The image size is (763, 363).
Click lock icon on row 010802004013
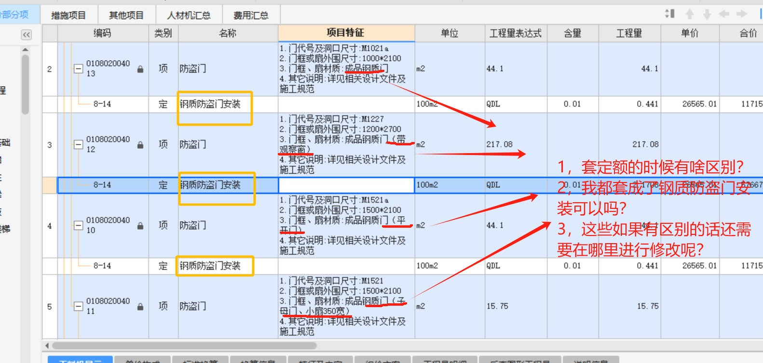coord(140,69)
